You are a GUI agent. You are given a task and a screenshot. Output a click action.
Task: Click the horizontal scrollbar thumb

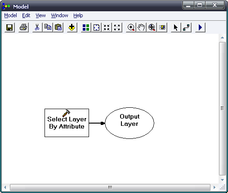tap(110, 187)
